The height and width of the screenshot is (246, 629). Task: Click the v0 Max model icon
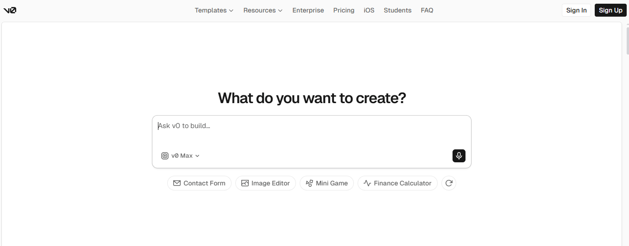tap(165, 156)
